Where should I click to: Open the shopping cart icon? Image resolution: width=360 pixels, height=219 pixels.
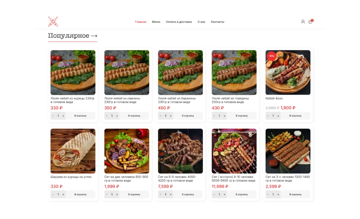[x=310, y=21]
